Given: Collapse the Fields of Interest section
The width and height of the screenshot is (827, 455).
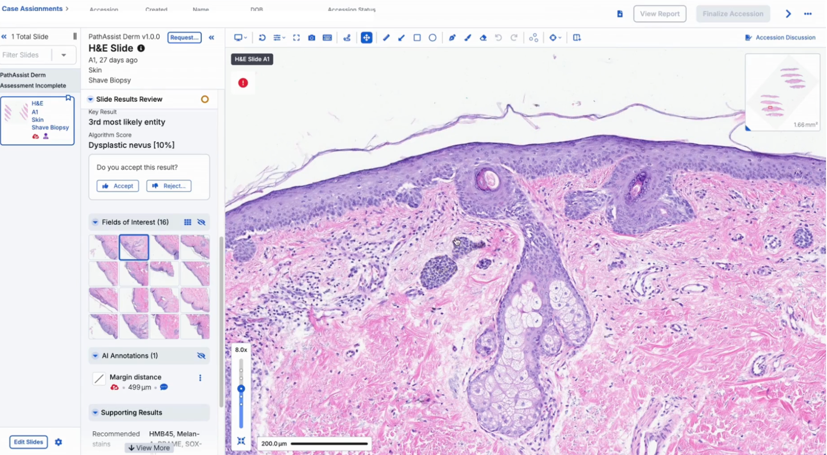Looking at the screenshot, I should [95, 222].
